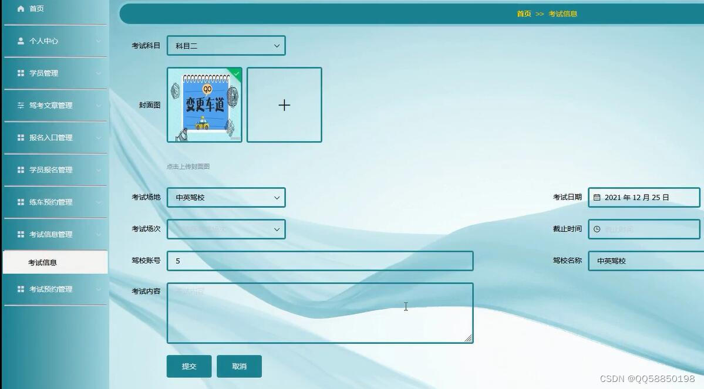Screen dimensions: 704x389
Task: Click the icon next to 驾考文章管理
Action: click(19, 105)
